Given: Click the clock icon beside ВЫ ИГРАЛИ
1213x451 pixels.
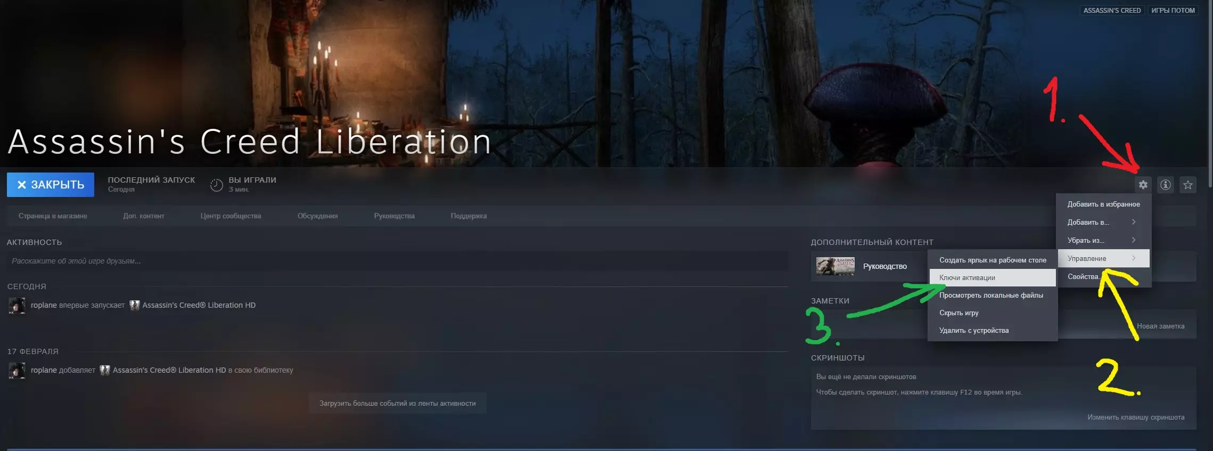Looking at the screenshot, I should point(216,185).
